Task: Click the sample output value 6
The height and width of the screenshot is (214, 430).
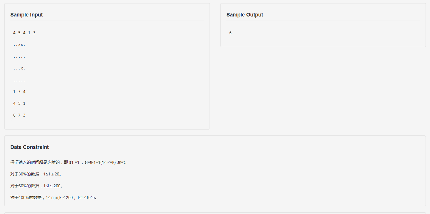Action: point(230,33)
